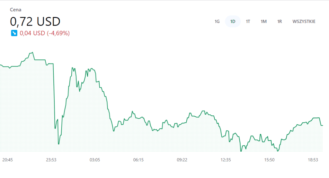Viewport: 329px width, 178px height.
Task: Click the 23:53 time axis label
Action: 51,160
